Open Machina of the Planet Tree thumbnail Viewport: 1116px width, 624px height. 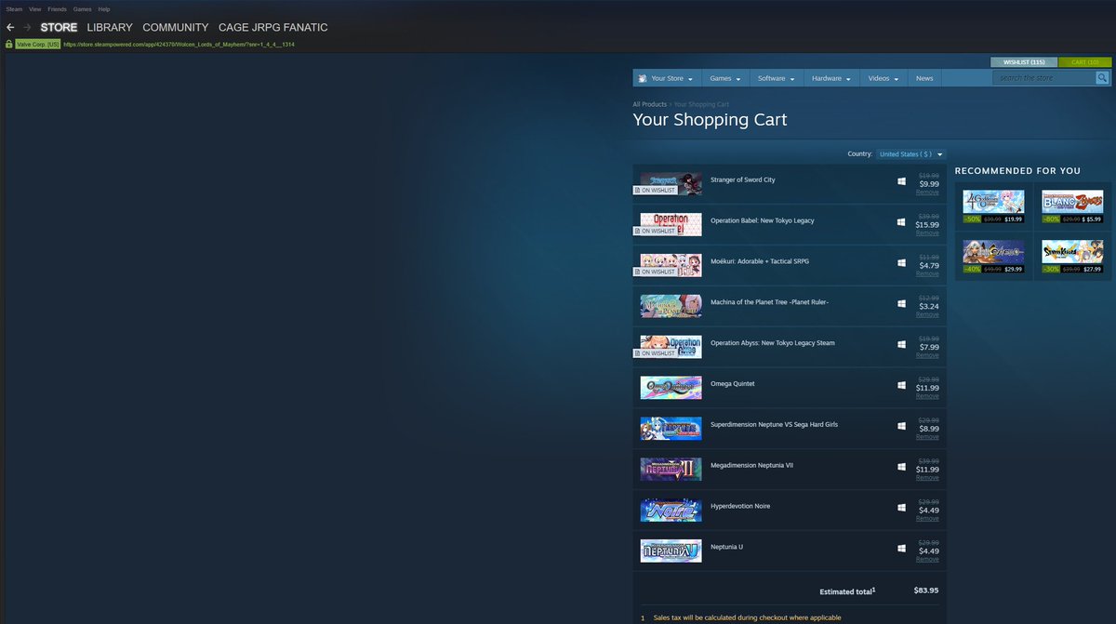pyautogui.click(x=671, y=306)
